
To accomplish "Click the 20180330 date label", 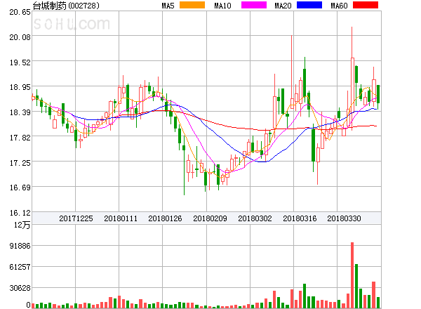I will tap(344, 218).
